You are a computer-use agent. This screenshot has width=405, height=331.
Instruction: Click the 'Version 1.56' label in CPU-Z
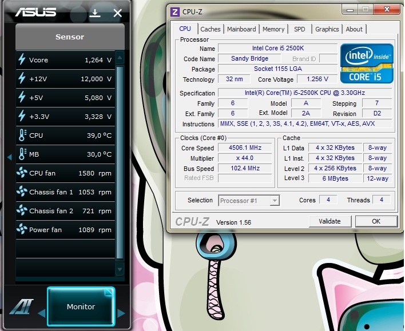tap(233, 222)
